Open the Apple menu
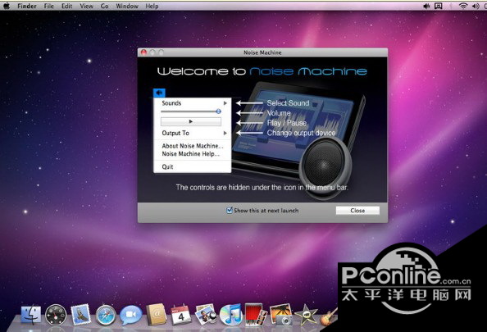Image resolution: width=487 pixels, height=332 pixels. (x=7, y=6)
